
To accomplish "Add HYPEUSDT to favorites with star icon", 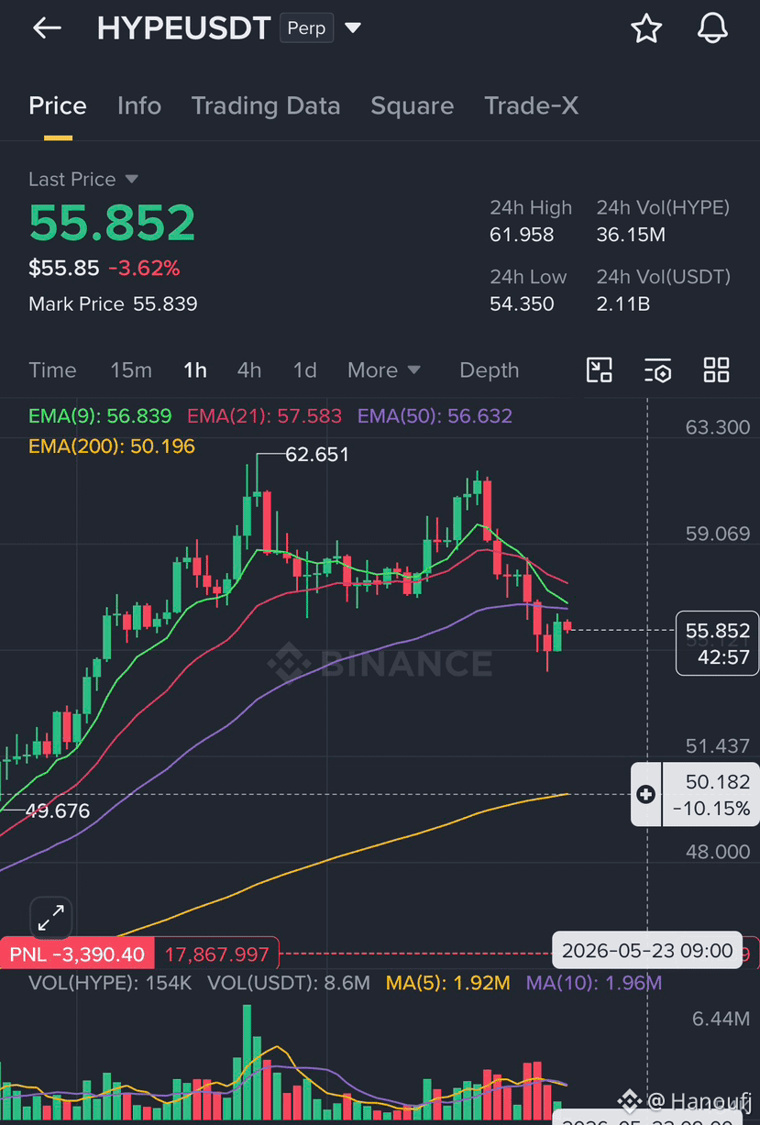I will click(646, 28).
